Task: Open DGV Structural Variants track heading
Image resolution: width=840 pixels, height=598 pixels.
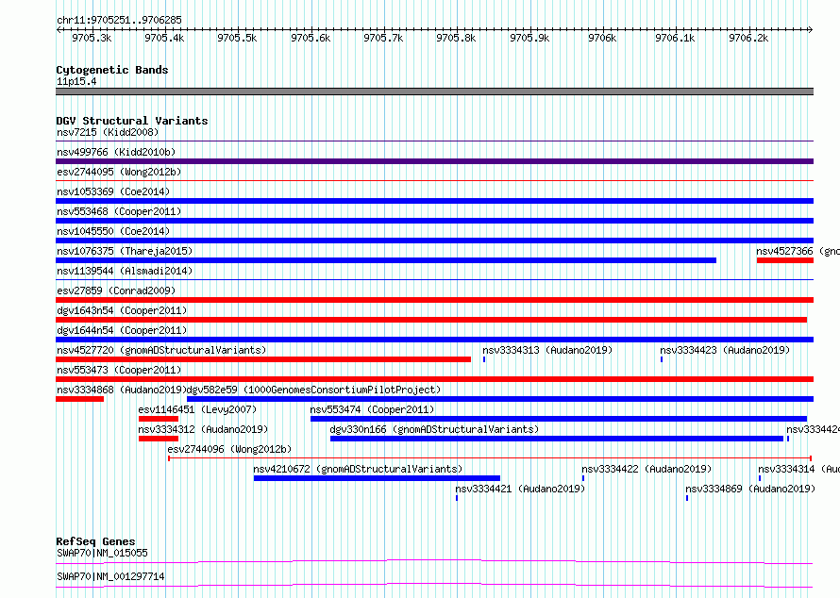Action: tap(132, 121)
